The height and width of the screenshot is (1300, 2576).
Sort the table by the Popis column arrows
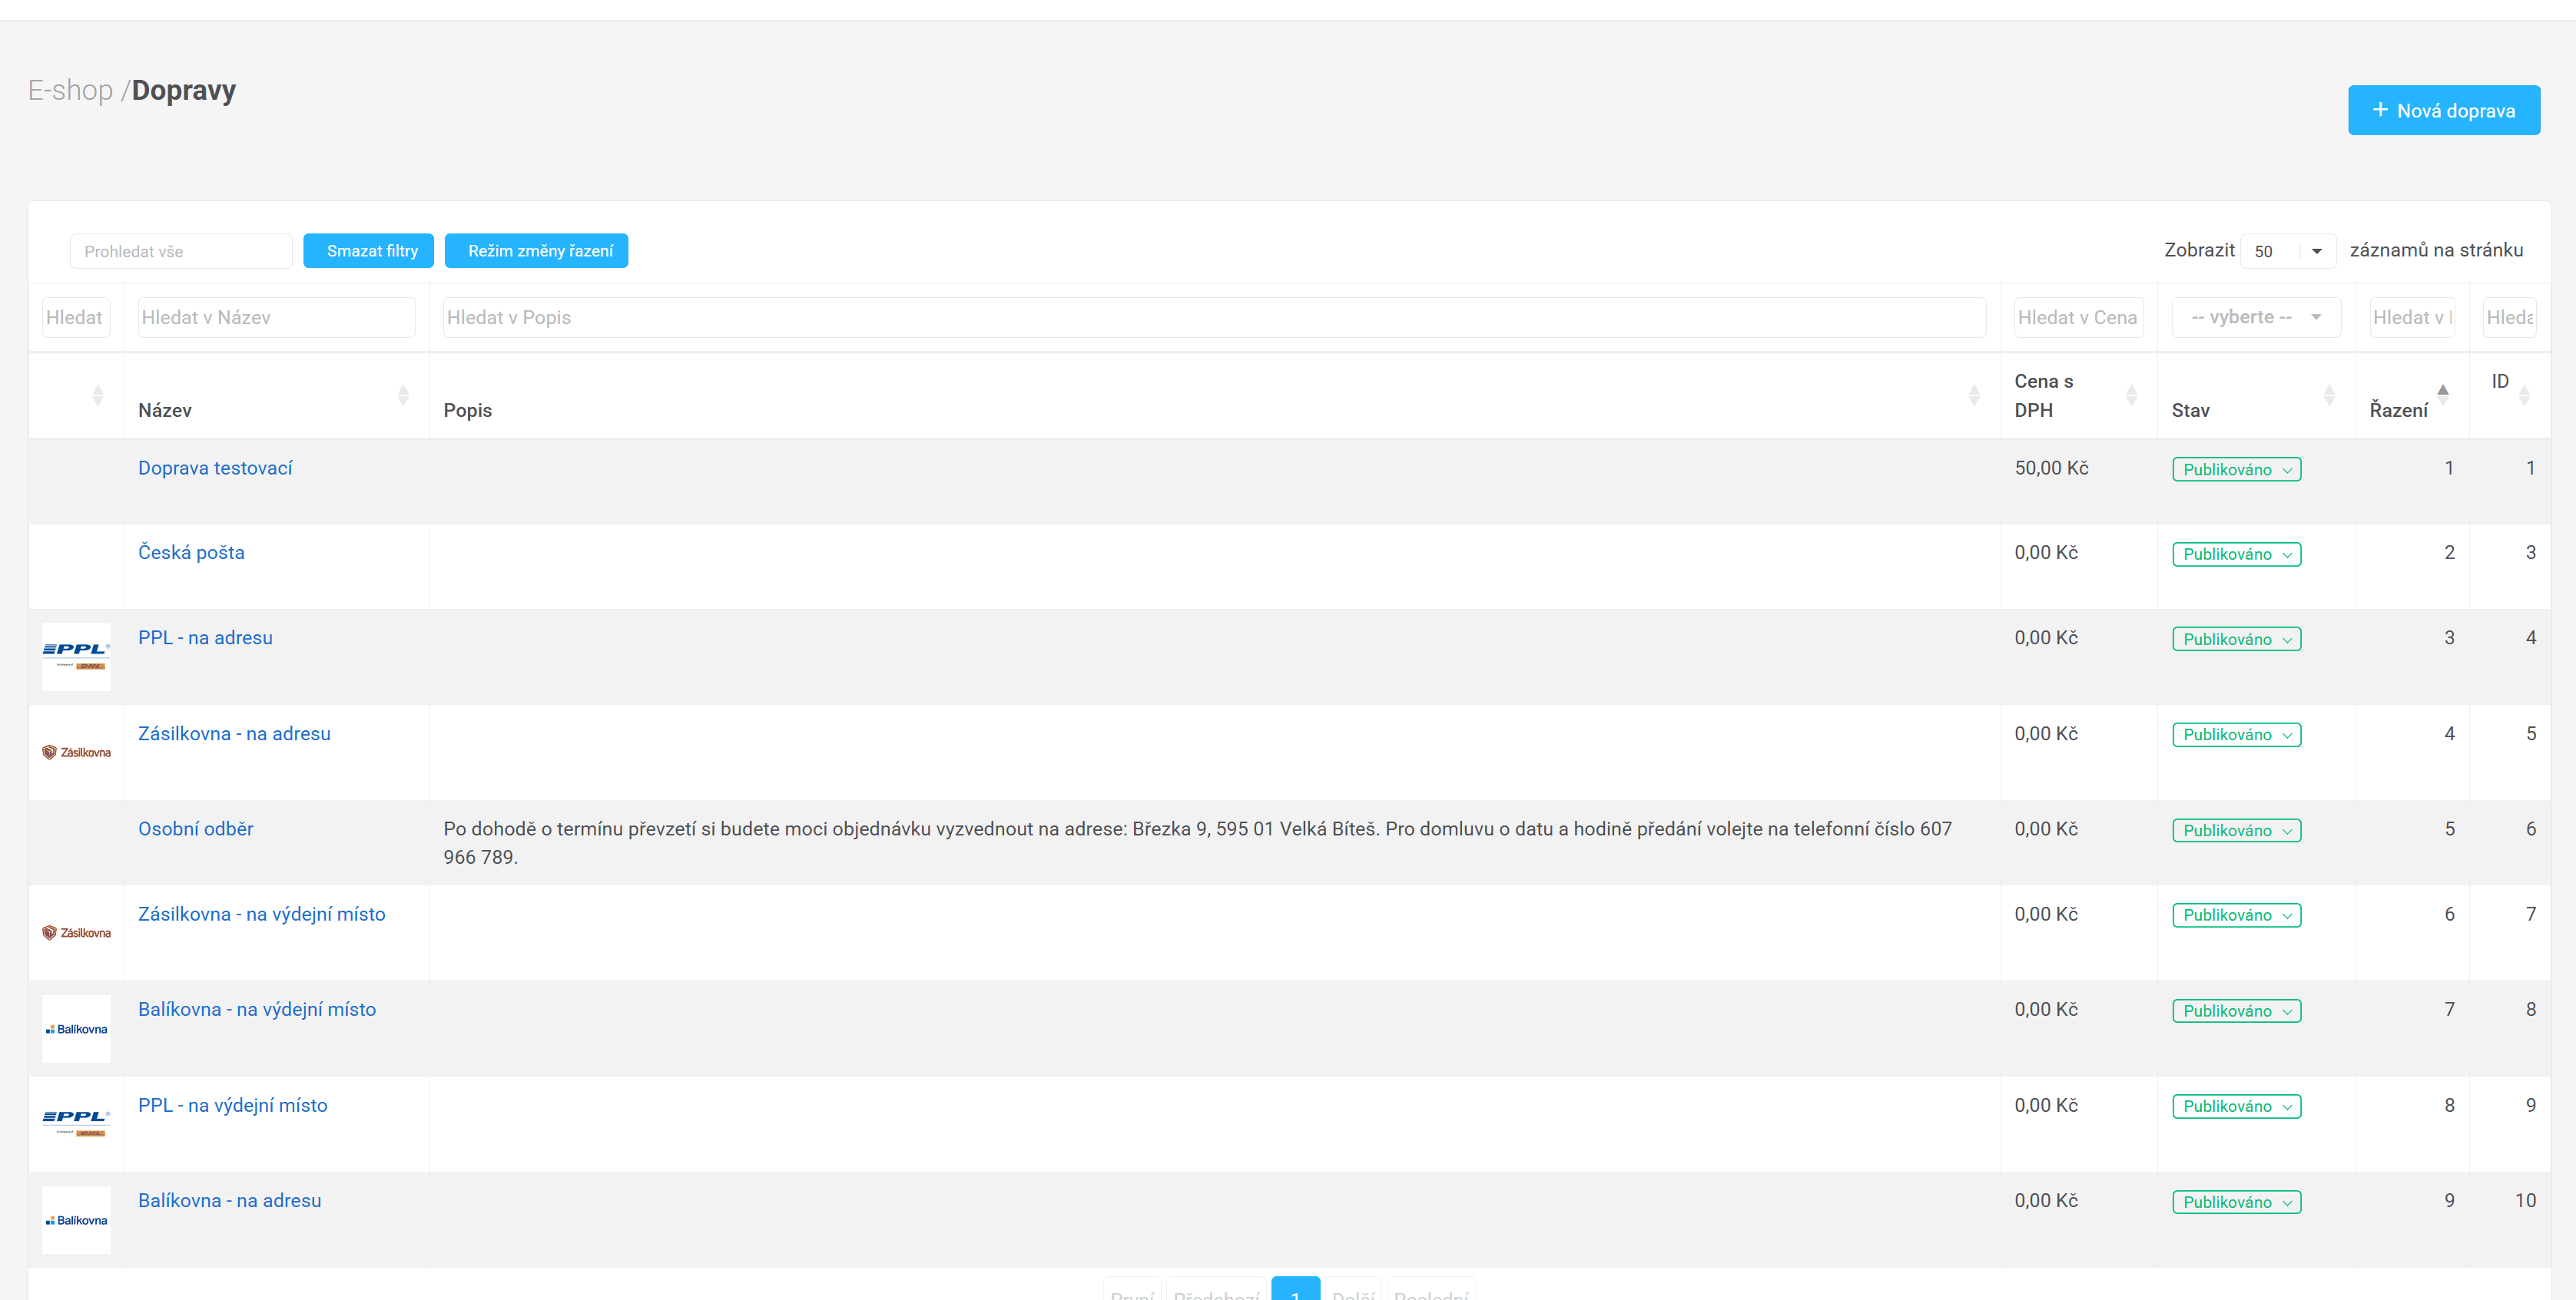click(x=1973, y=395)
